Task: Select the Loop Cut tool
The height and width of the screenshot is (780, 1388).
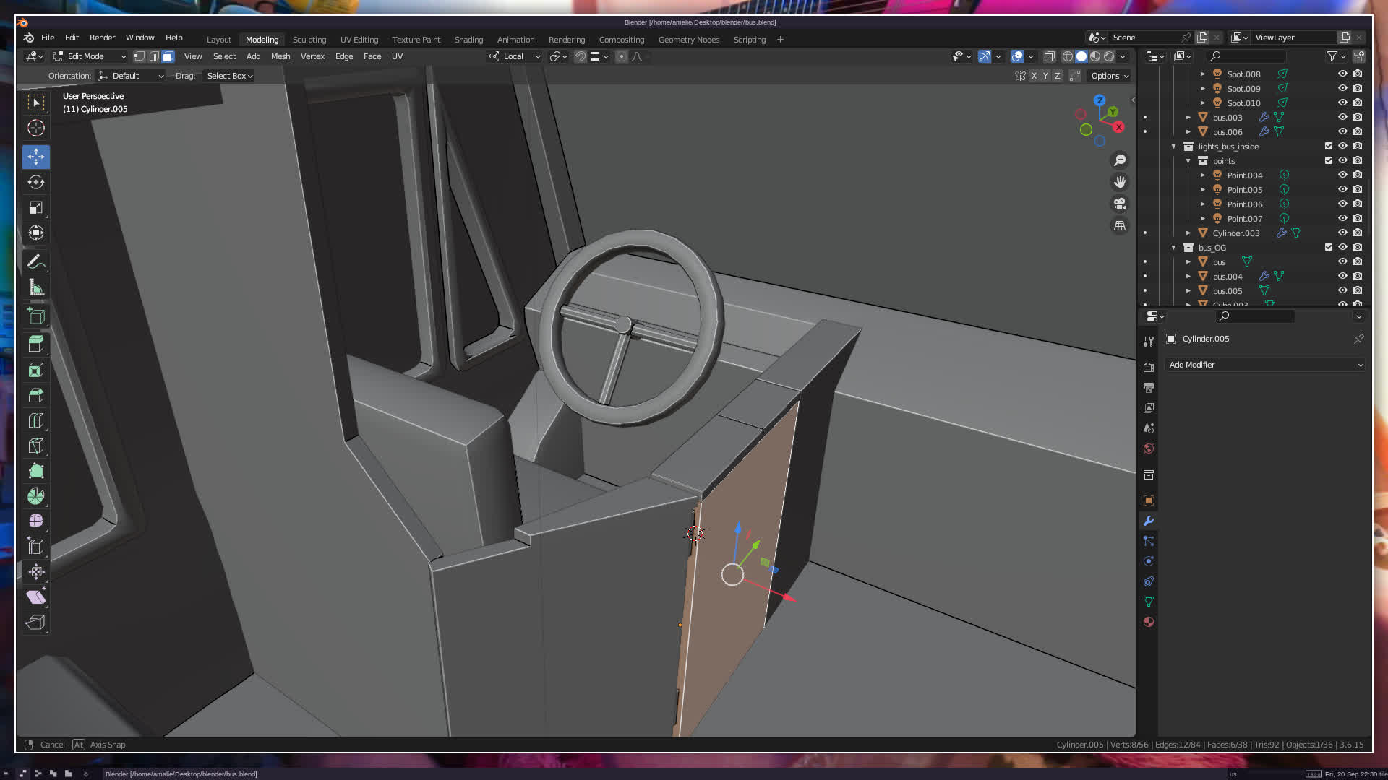Action: (x=35, y=420)
